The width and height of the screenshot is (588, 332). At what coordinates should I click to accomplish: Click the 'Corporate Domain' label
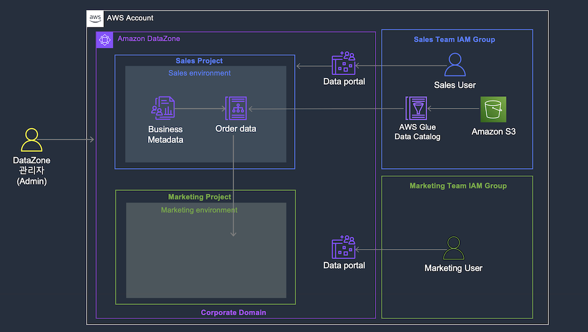tap(233, 313)
